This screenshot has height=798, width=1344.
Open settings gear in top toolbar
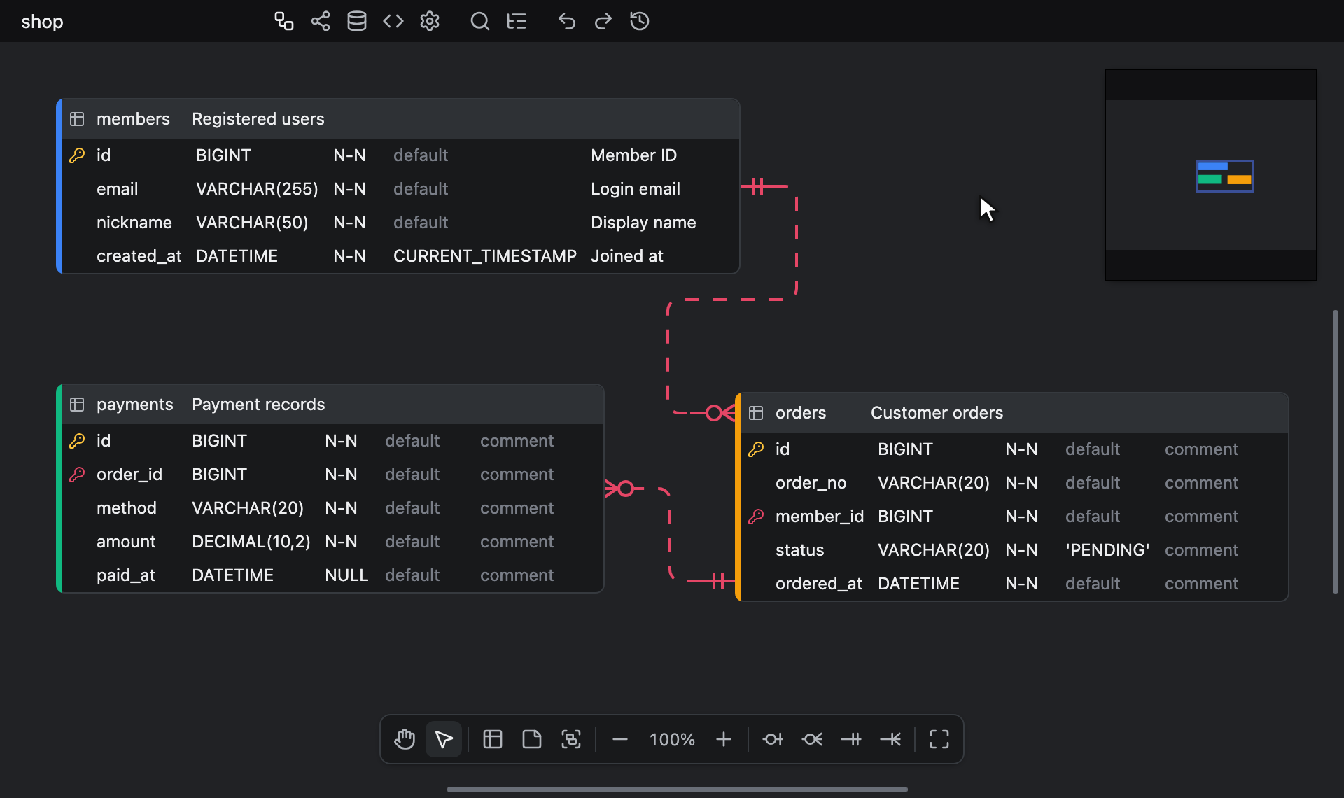coord(430,21)
